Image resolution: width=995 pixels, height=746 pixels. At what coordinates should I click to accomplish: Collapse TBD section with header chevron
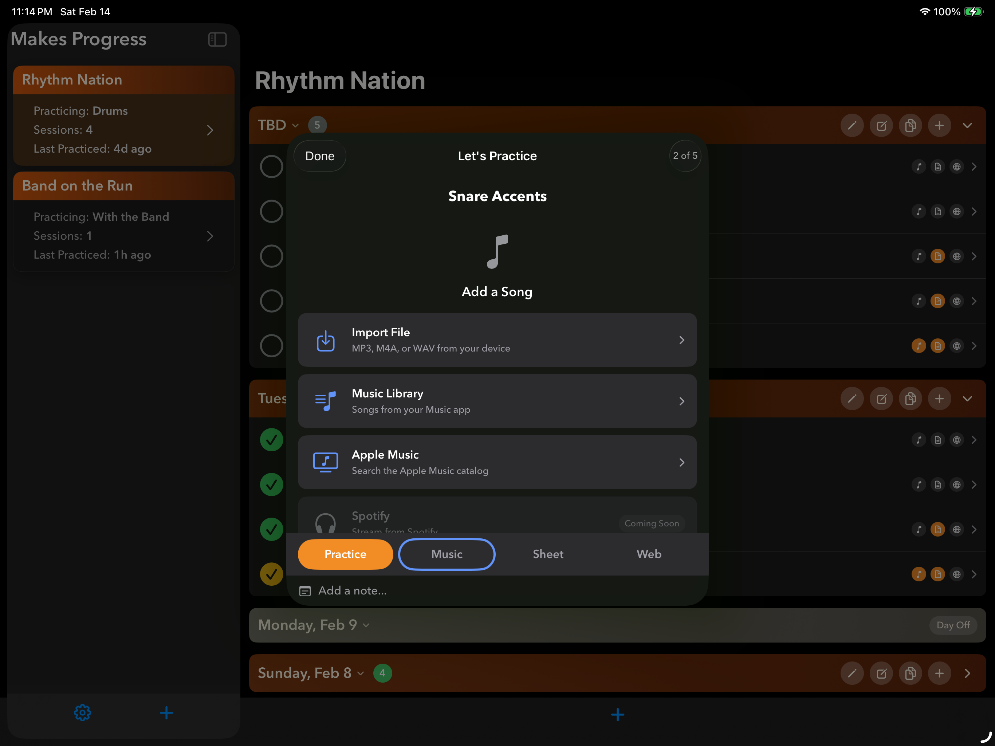point(968,126)
